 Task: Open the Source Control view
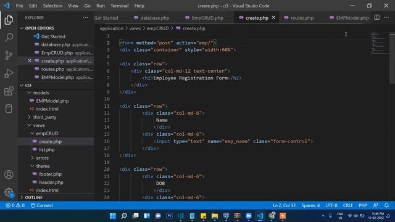point(9,55)
